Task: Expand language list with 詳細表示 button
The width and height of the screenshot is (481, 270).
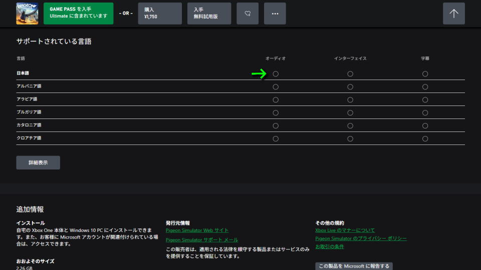Action: [x=38, y=162]
